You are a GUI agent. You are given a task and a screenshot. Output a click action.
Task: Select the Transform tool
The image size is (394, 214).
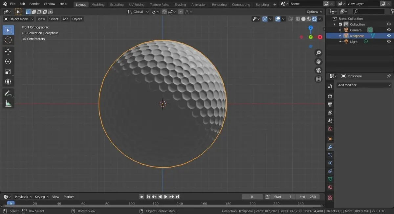pos(8,81)
